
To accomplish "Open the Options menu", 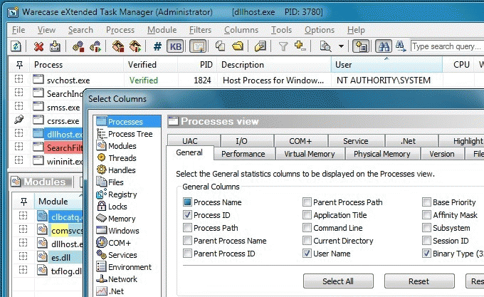I will 320,30.
